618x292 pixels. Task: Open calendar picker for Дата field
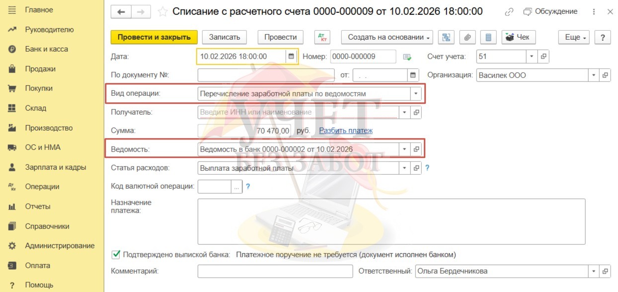(x=291, y=57)
